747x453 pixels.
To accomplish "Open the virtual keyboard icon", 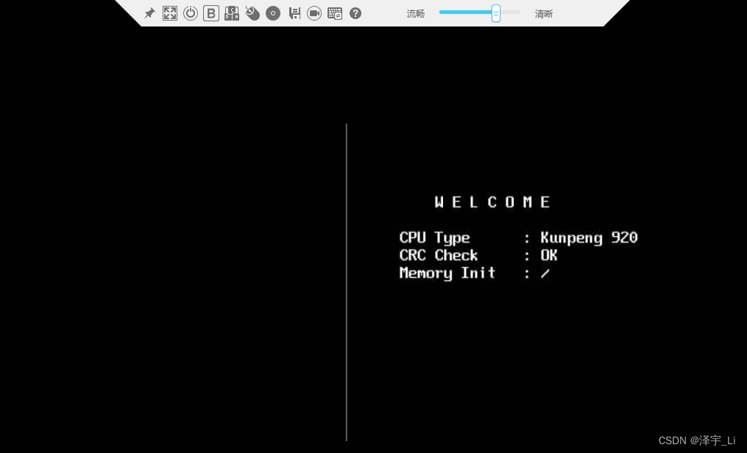I will pos(335,13).
